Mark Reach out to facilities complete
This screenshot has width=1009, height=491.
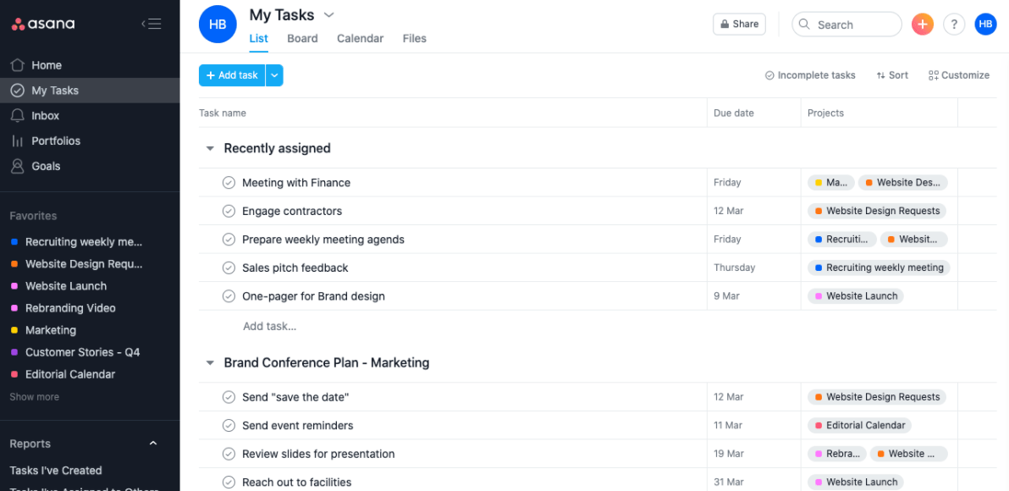[x=229, y=482]
